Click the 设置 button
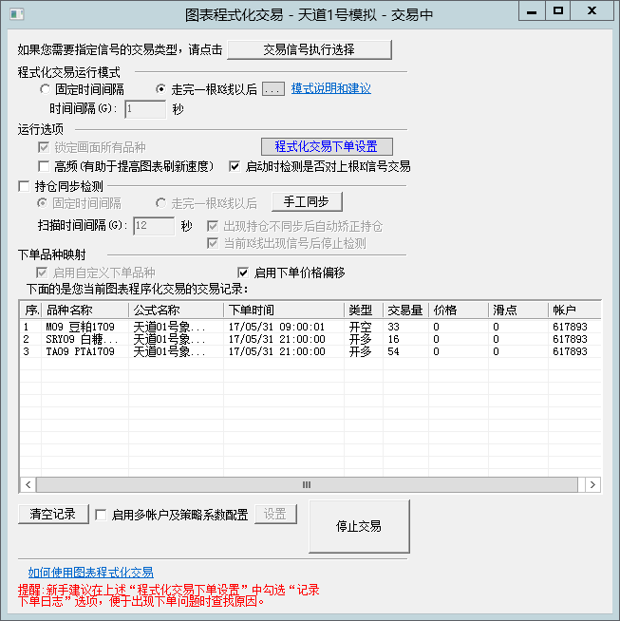This screenshot has width=620, height=621. [275, 514]
